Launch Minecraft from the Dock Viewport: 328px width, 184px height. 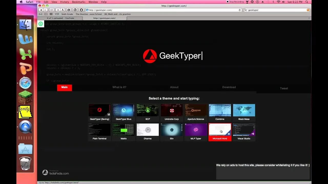click(x=25, y=98)
